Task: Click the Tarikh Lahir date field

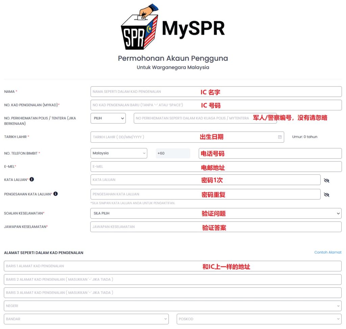Action: coord(187,137)
